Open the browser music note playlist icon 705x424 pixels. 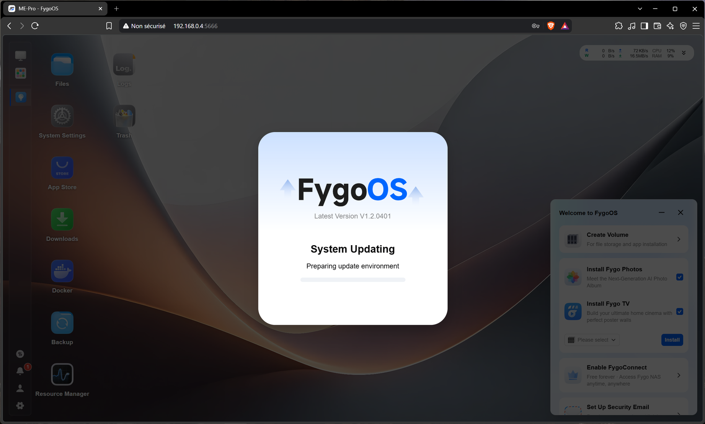coord(632,26)
